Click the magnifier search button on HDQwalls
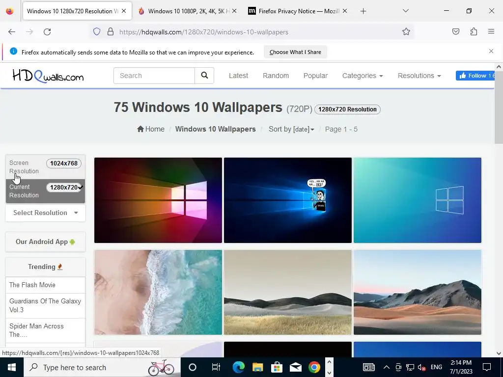This screenshot has height=377, width=503. 204,75
